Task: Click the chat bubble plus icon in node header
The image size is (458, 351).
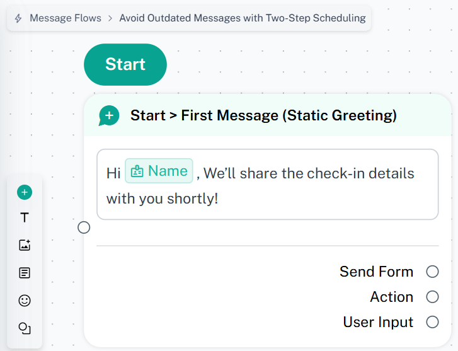Action: tap(109, 116)
